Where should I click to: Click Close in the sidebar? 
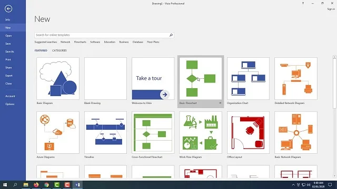tap(13, 83)
